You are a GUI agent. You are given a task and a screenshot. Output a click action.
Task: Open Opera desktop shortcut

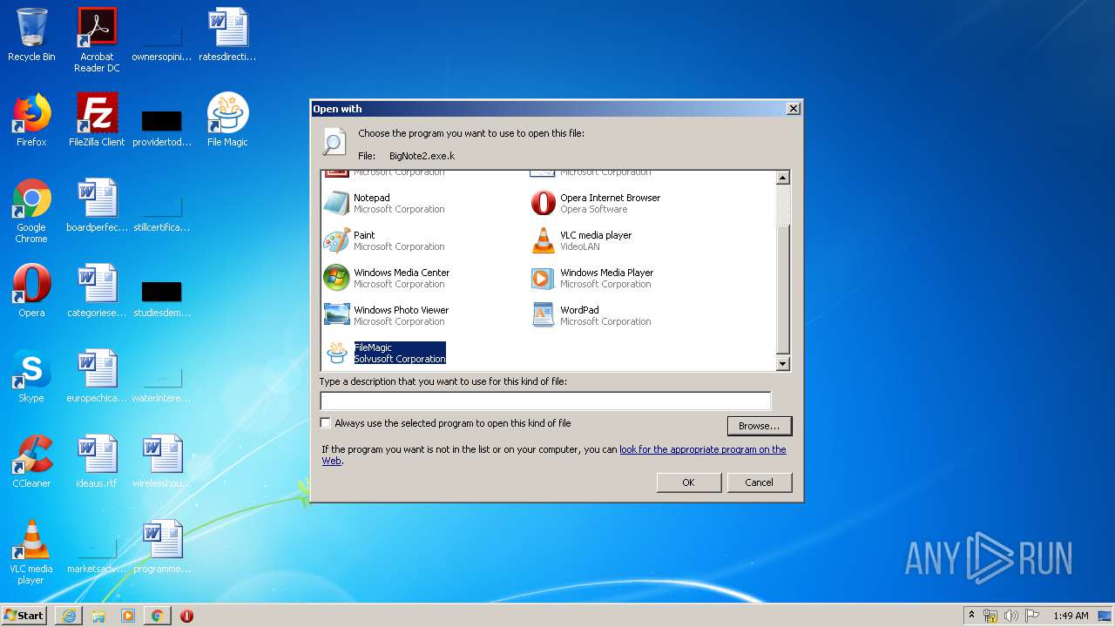pyautogui.click(x=31, y=291)
